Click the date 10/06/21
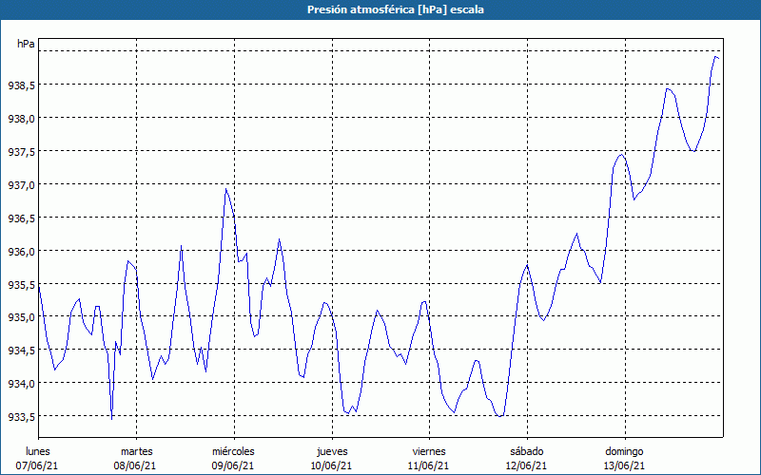This screenshot has width=761, height=475. click(331, 465)
